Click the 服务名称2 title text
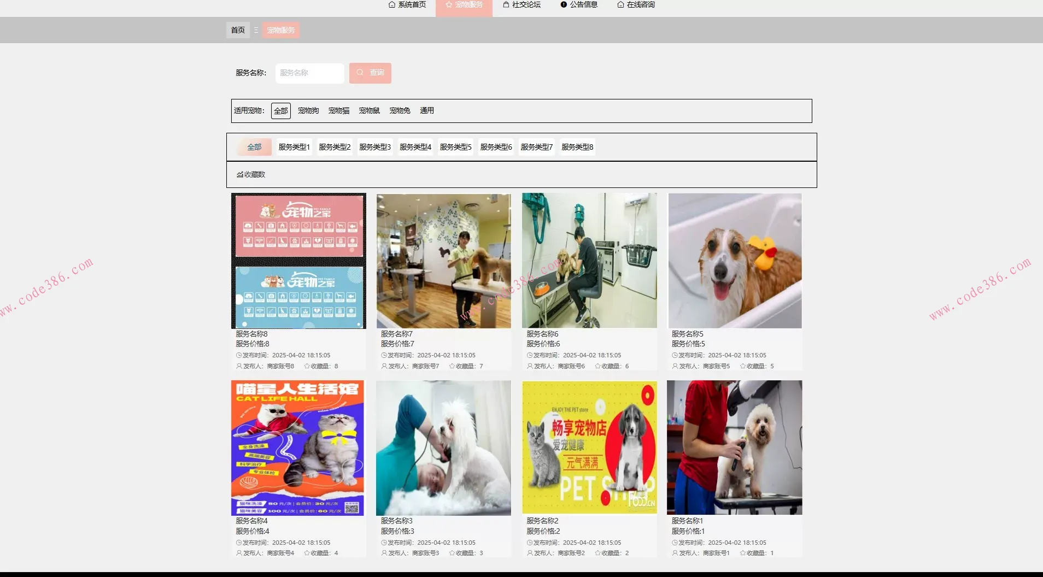Screen dimensions: 1043x577 tap(542, 521)
